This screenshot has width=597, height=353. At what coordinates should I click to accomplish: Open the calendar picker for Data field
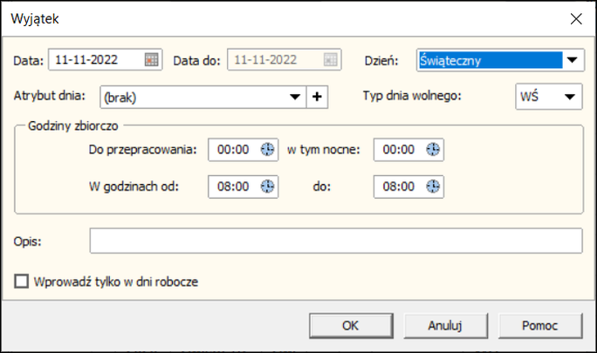click(152, 60)
